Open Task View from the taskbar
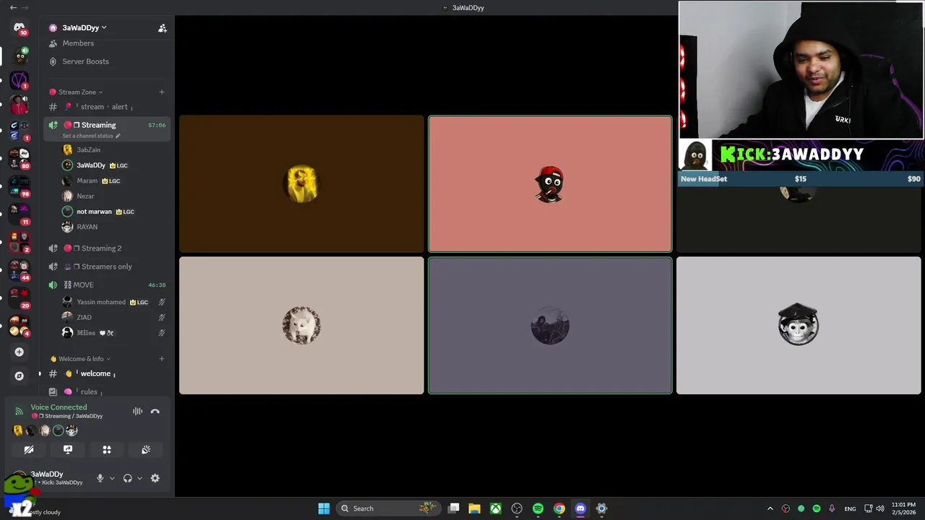Viewport: 925px width, 520px height. coord(454,508)
